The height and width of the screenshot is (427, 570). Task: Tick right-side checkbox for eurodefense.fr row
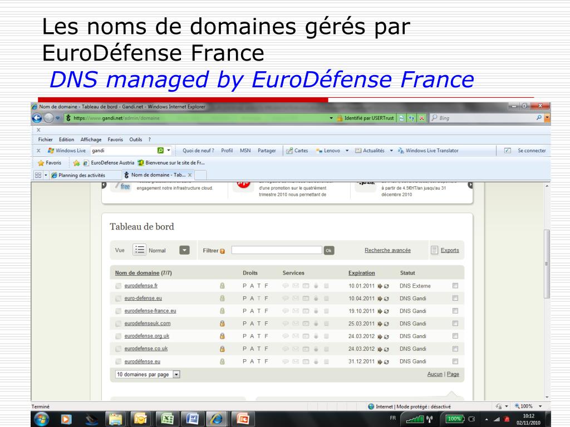[x=455, y=286]
